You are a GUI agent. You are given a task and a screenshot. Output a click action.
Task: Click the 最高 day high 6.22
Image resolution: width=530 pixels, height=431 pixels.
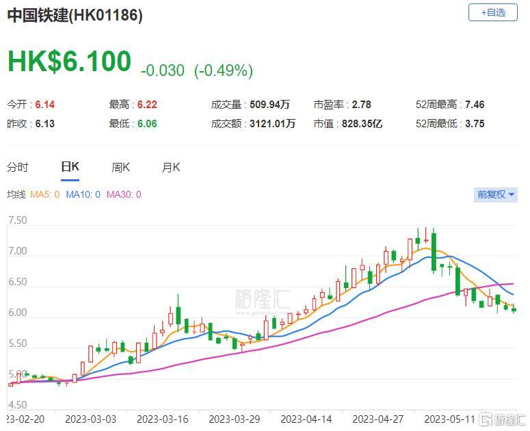tap(147, 105)
